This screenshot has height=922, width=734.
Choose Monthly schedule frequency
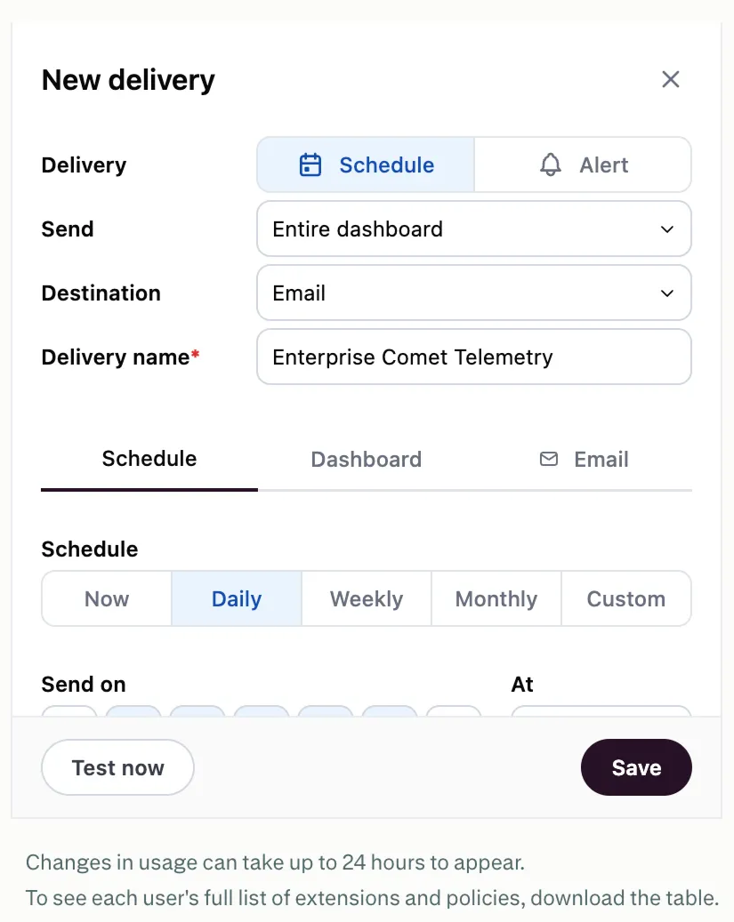[x=496, y=598]
